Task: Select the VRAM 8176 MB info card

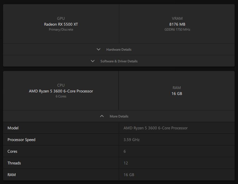Action: [176, 24]
